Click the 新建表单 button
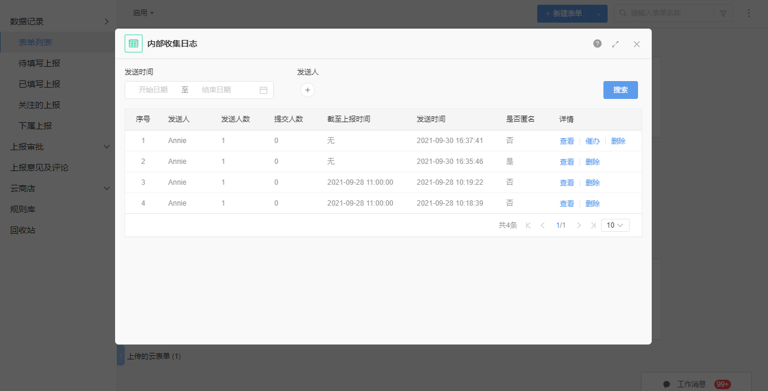Screen dimensions: 768x391 click(x=563, y=13)
